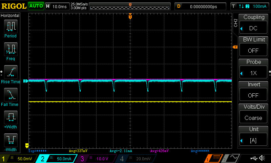Click the speaker sound icon
Viewport: 271px width, 163px height.
(x=262, y=158)
